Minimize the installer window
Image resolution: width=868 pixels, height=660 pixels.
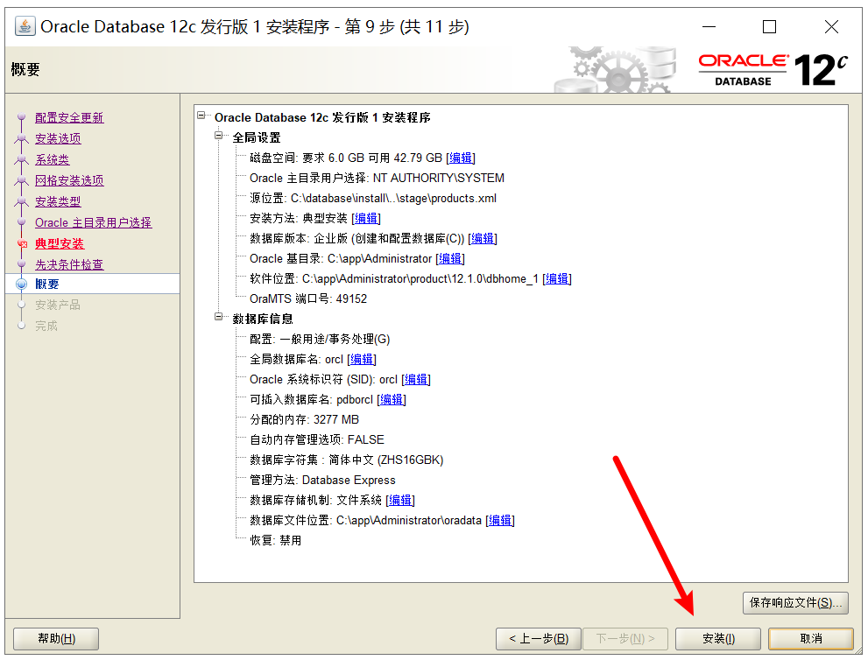[x=709, y=26]
